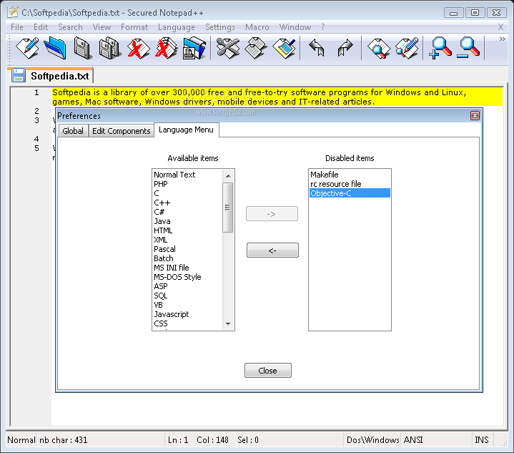Screen dimensions: 514x453
Task: Switch to the Edit Components tab
Action: pyautogui.click(x=122, y=131)
